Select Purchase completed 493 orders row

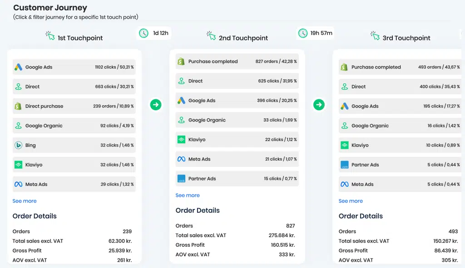click(x=400, y=67)
